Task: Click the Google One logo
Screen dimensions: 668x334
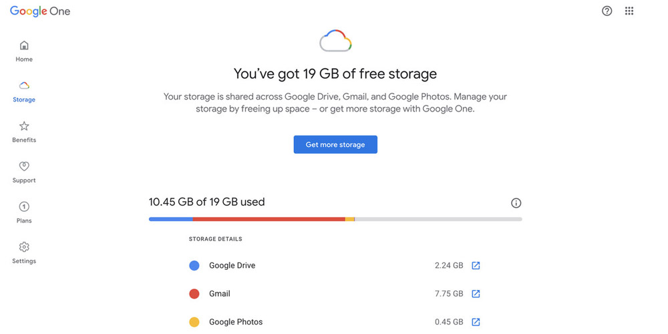Action: pyautogui.click(x=40, y=11)
